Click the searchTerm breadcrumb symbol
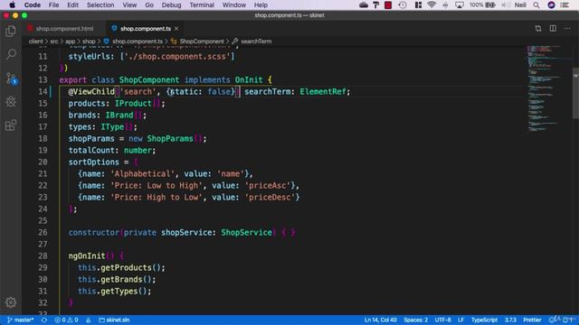This screenshot has width=579, height=325. pos(252,42)
